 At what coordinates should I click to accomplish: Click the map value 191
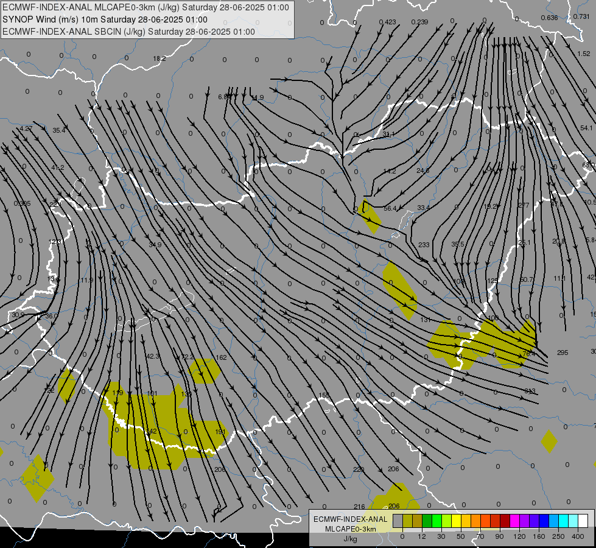[220, 432]
